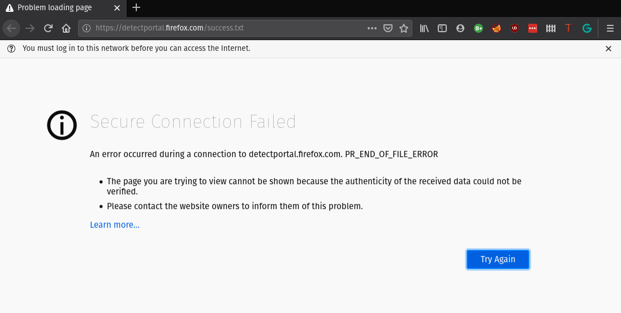
Task: Open a new tab
Action: [x=136, y=8]
